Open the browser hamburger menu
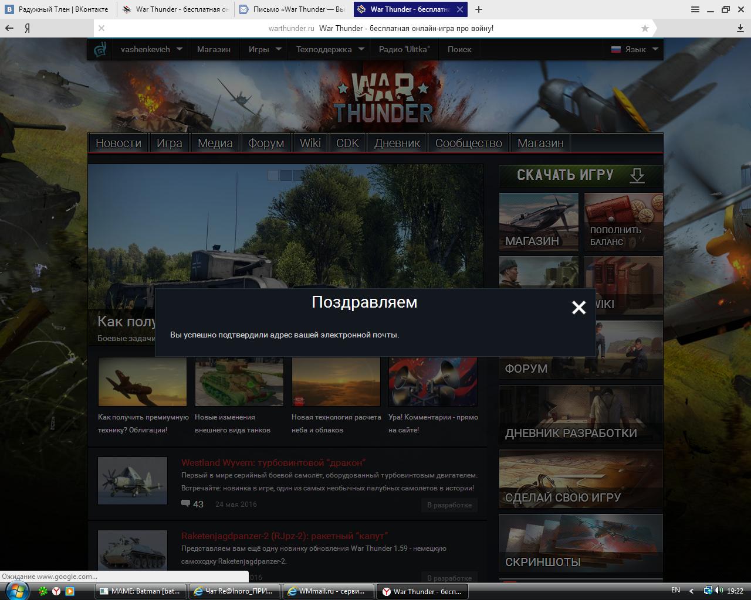The height and width of the screenshot is (600, 751). tap(695, 9)
